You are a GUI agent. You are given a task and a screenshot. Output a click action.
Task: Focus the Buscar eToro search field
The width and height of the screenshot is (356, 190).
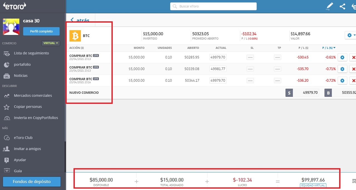pyautogui.click(x=213, y=6)
